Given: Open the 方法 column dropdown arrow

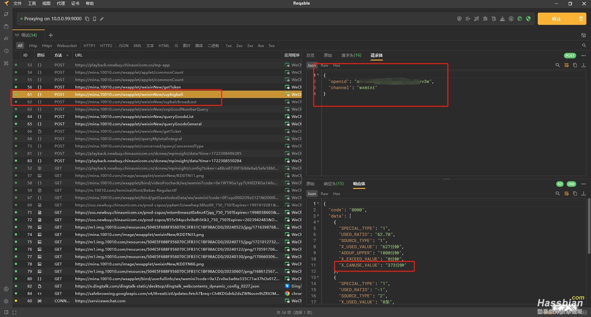Looking at the screenshot, I should tap(67, 55).
